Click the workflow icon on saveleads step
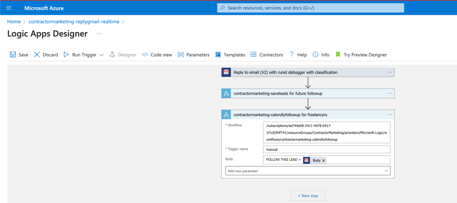 (x=226, y=93)
